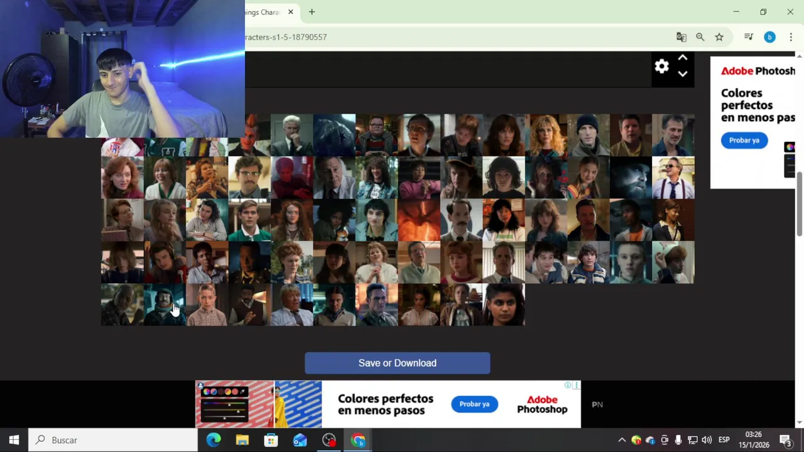Open Chrome media controls icon
Image resolution: width=804 pixels, height=452 pixels.
pos(749,37)
